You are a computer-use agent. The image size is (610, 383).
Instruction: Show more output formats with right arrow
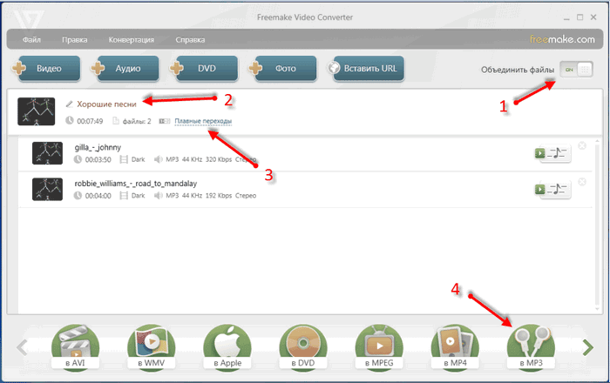(x=588, y=347)
